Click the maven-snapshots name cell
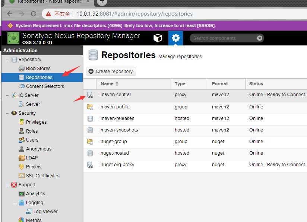Image resolution: width=307 pixels, height=222 pixels. (x=119, y=130)
